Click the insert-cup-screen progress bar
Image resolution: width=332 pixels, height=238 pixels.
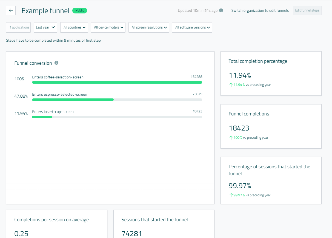pyautogui.click(x=117, y=117)
